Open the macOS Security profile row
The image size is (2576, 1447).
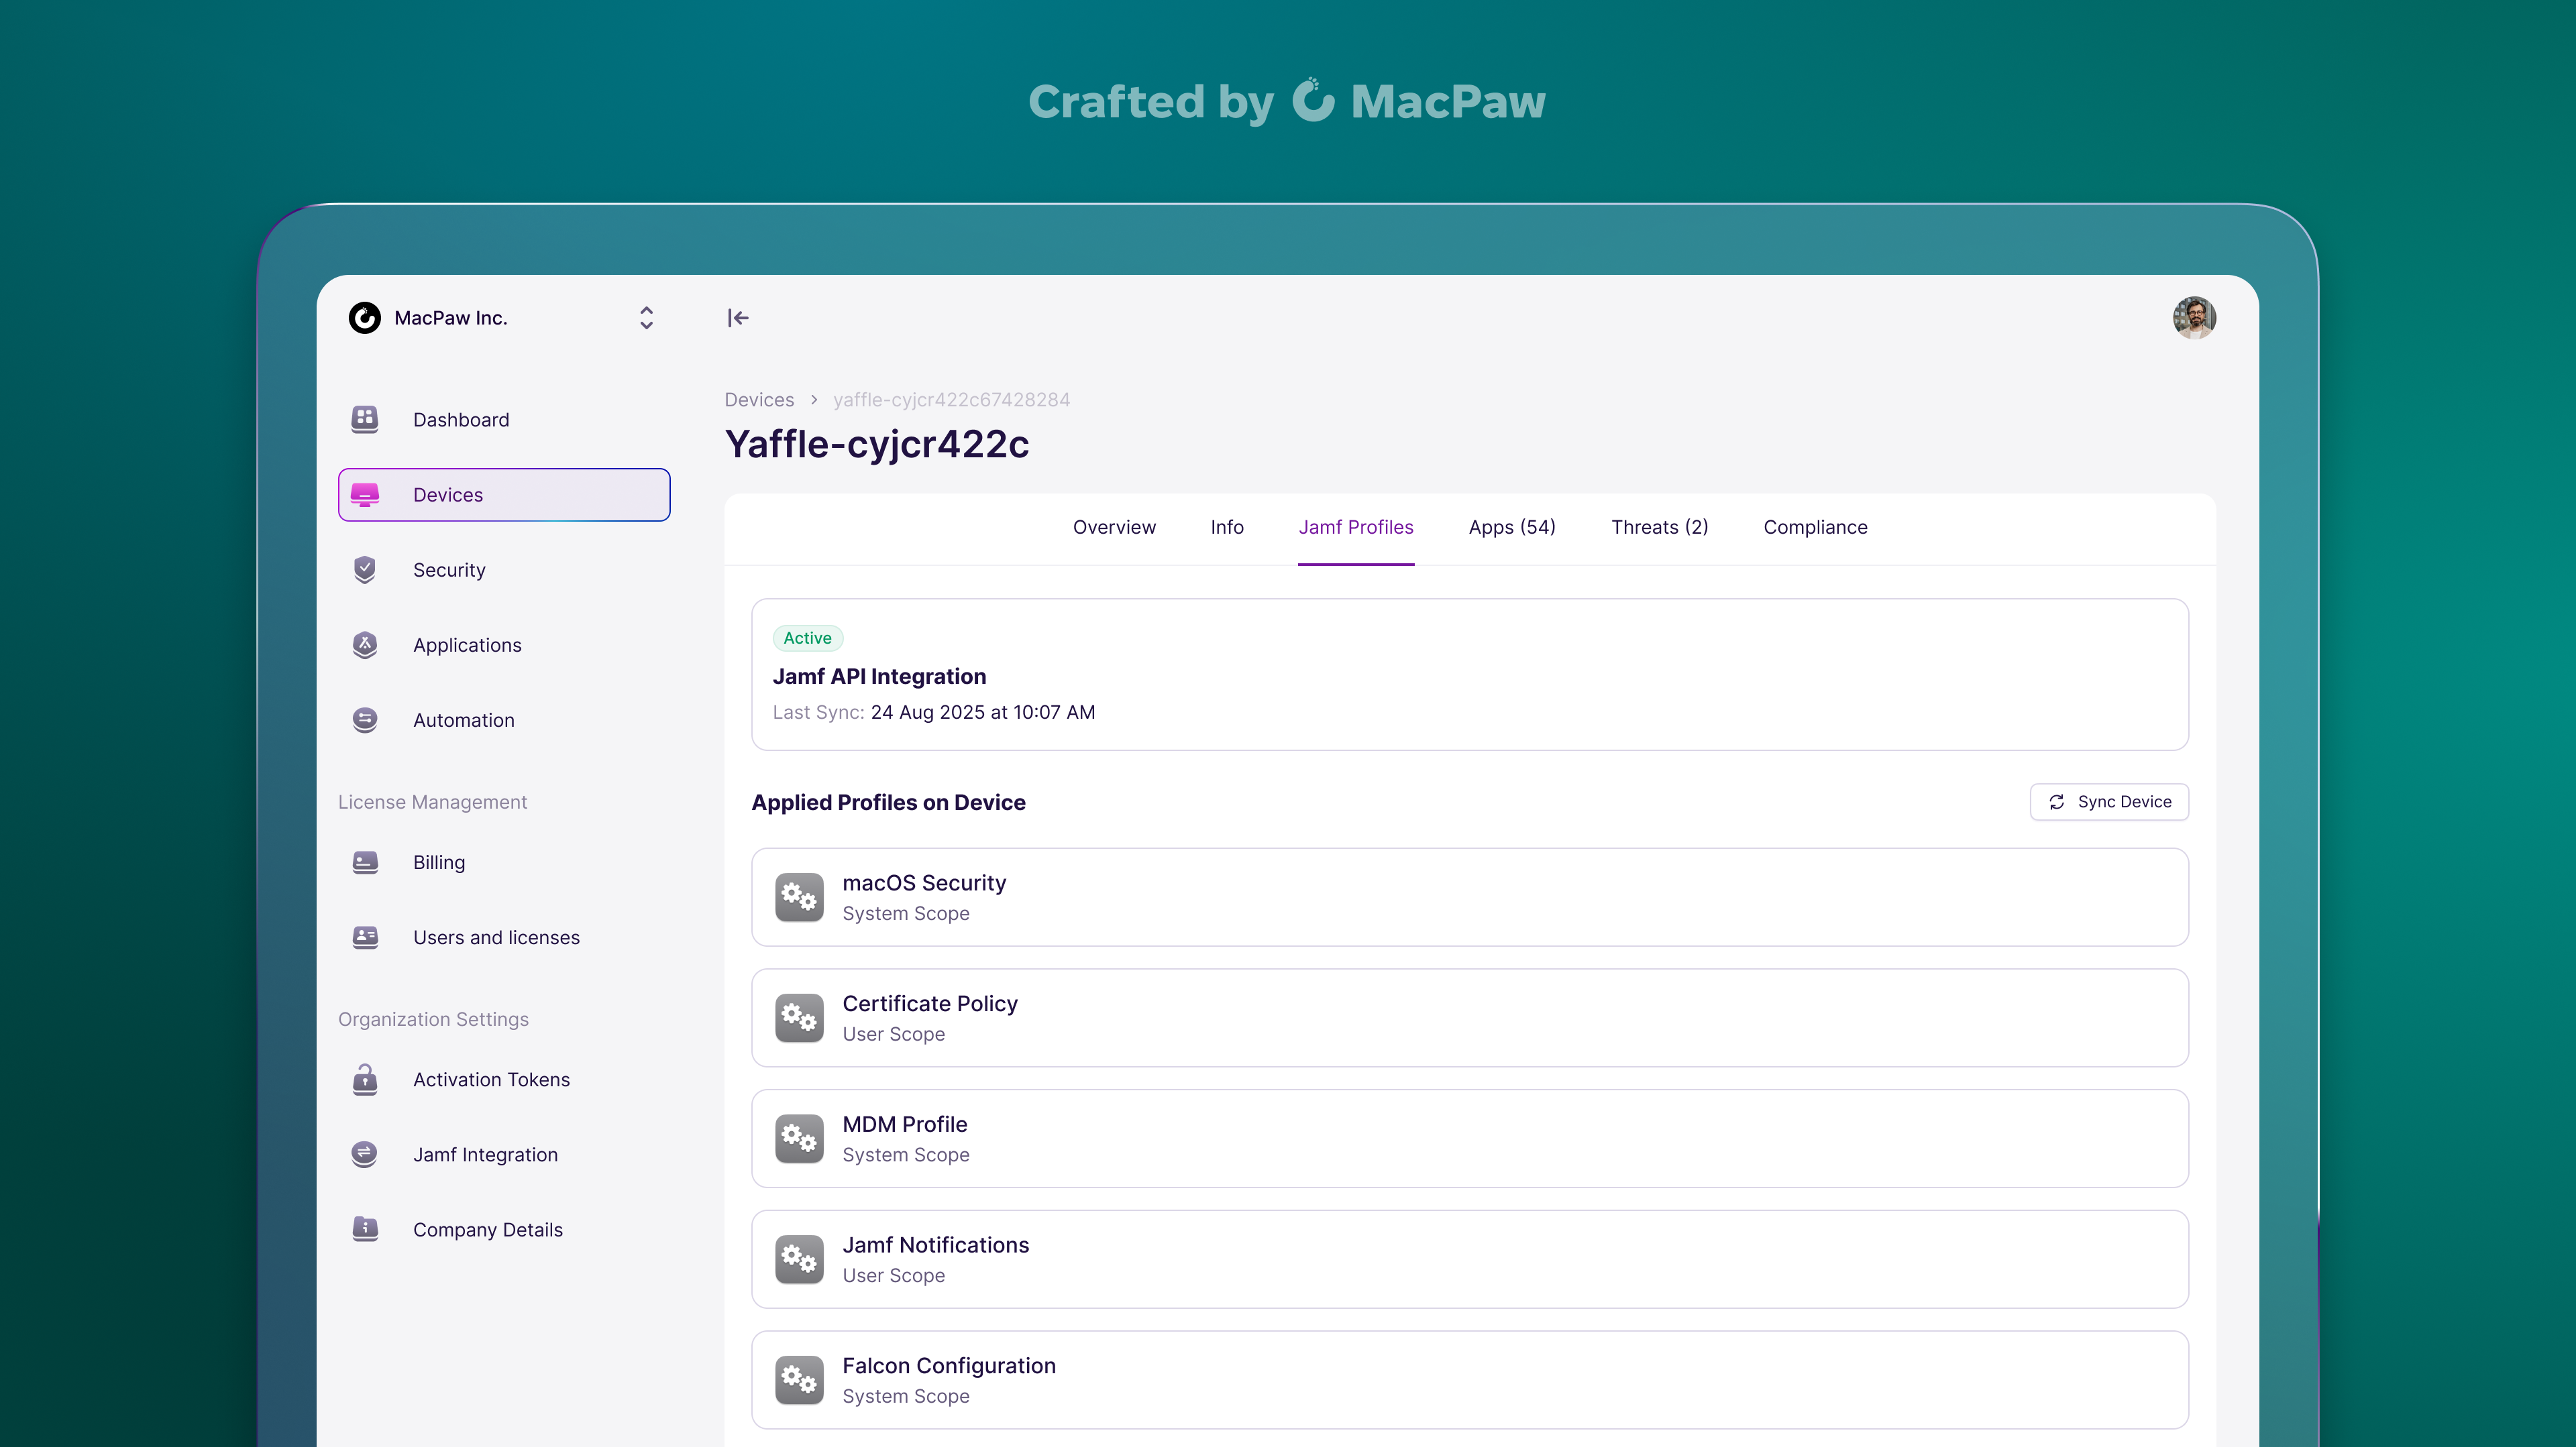pos(1469,896)
